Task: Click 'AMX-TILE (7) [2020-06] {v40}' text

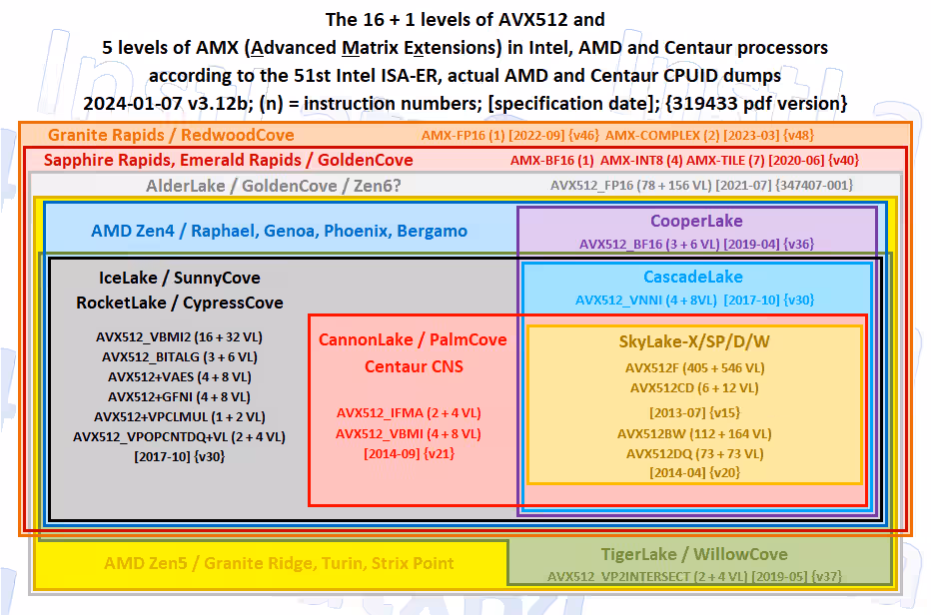Action: tap(772, 161)
